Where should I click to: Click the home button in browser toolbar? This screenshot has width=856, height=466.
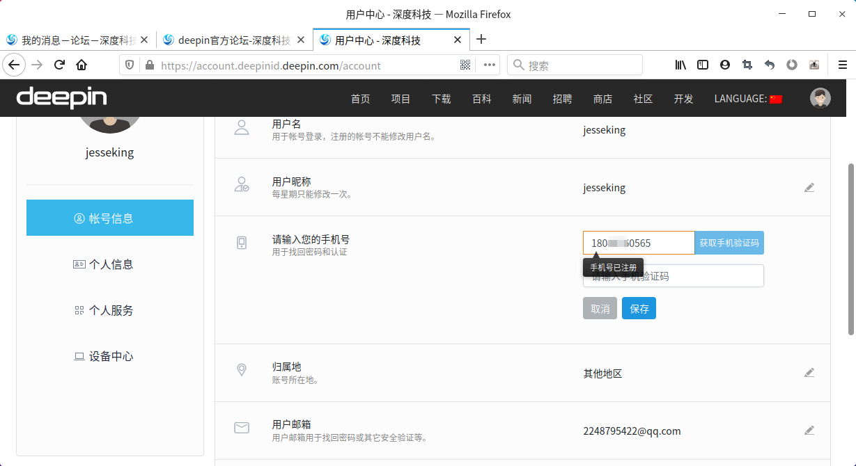pos(81,65)
